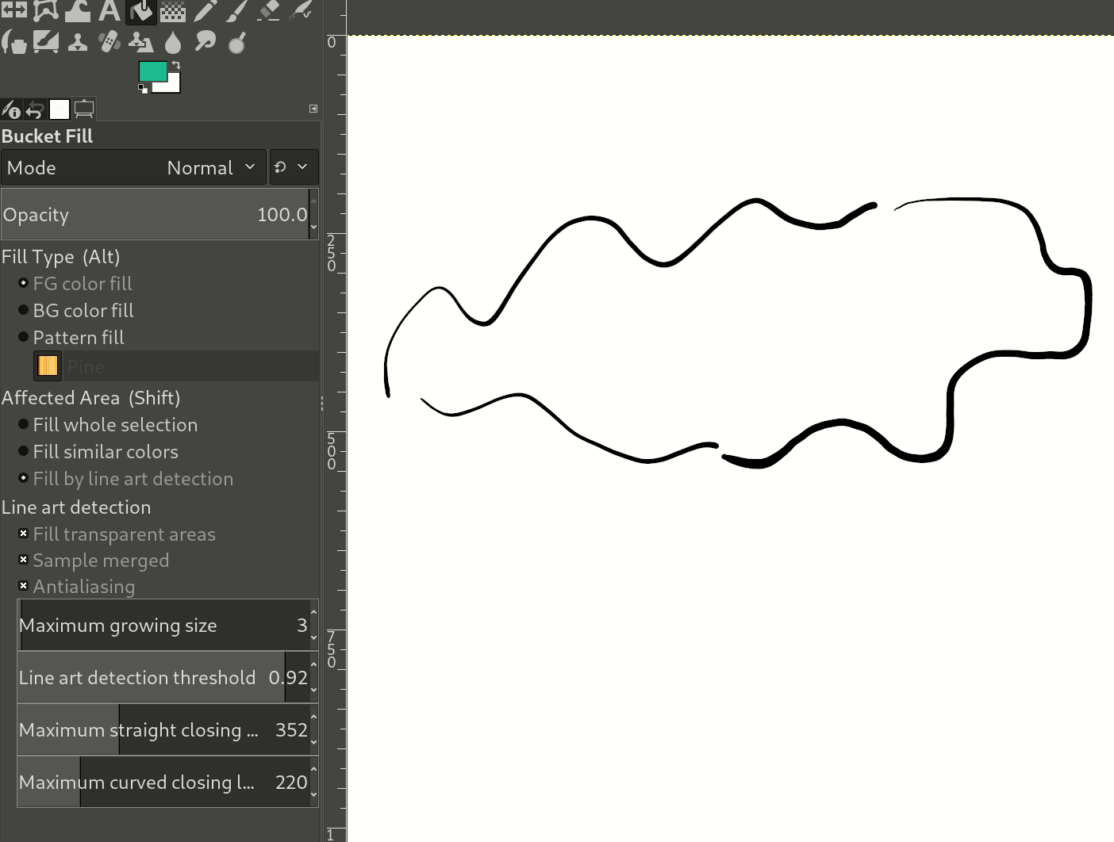Select the Smudge tool
The image size is (1114, 842).
point(204,41)
